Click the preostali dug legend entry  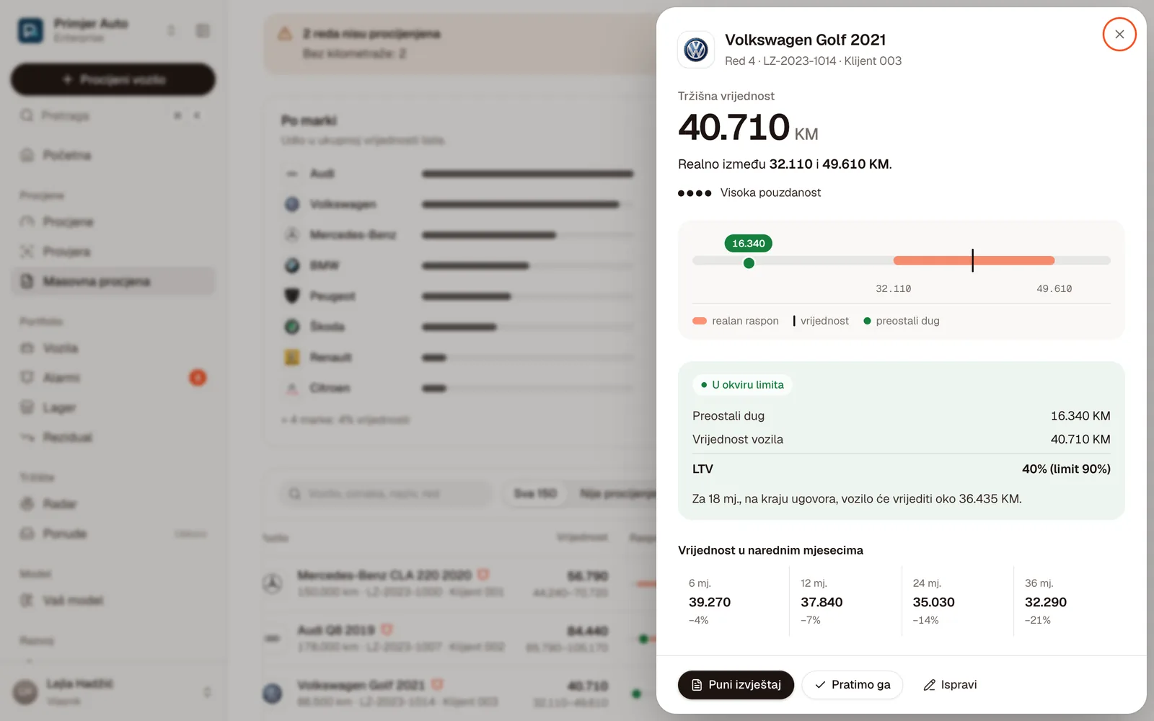pyautogui.click(x=902, y=321)
